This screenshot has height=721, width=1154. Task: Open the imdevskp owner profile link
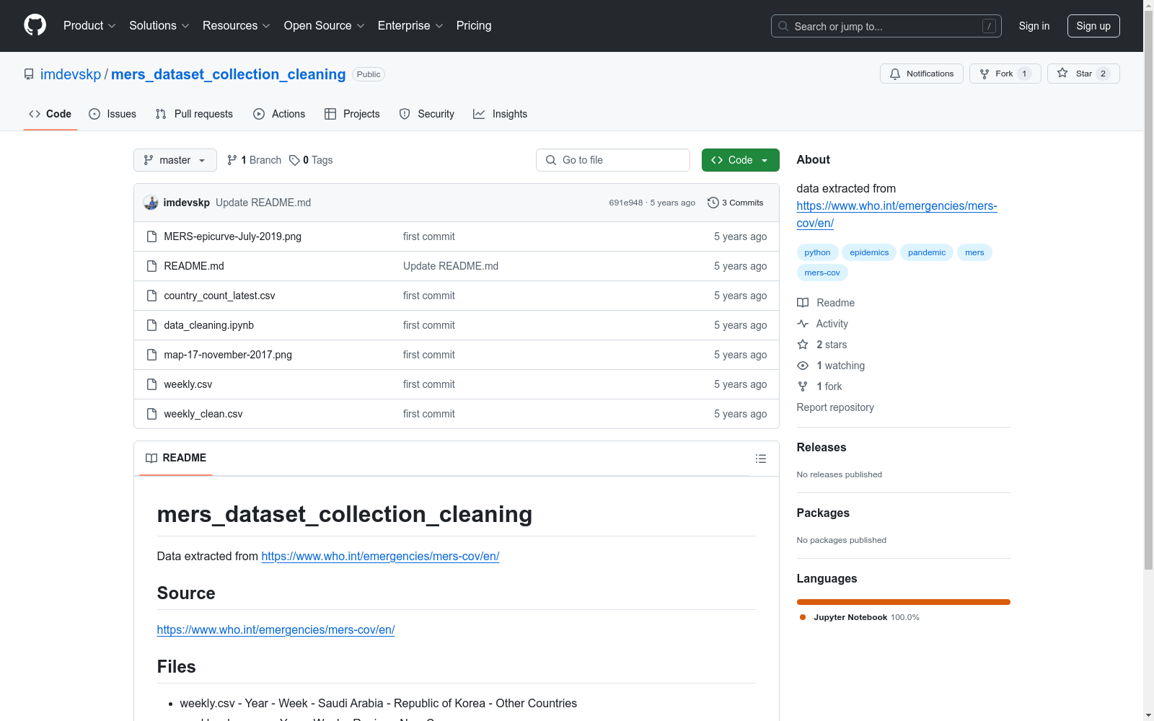coord(71,74)
